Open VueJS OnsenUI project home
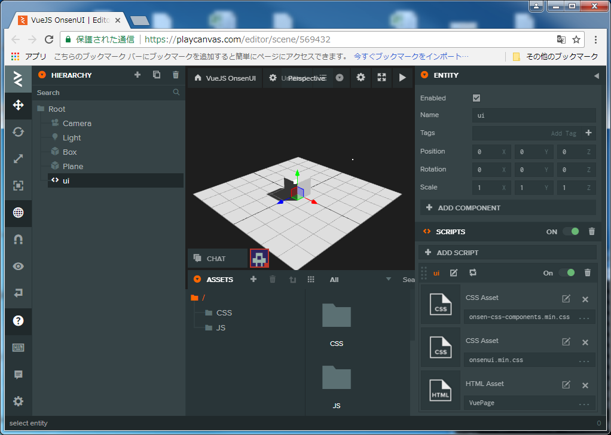Screen dimensions: 611x435 coord(225,78)
